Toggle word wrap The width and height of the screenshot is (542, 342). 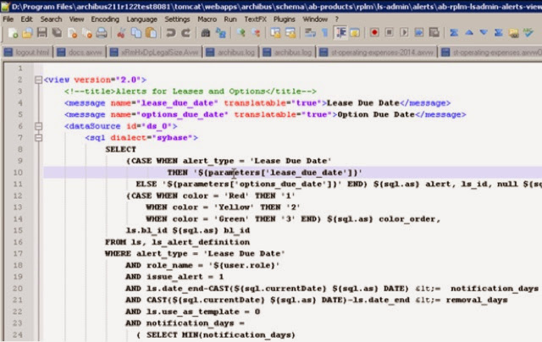tap(310, 33)
